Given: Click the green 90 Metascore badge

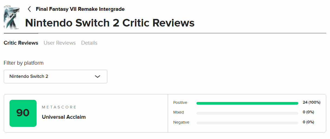Looking at the screenshot, I should pos(23,113).
